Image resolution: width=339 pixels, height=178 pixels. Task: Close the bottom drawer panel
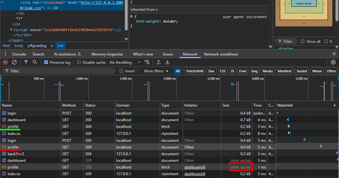(x=334, y=54)
